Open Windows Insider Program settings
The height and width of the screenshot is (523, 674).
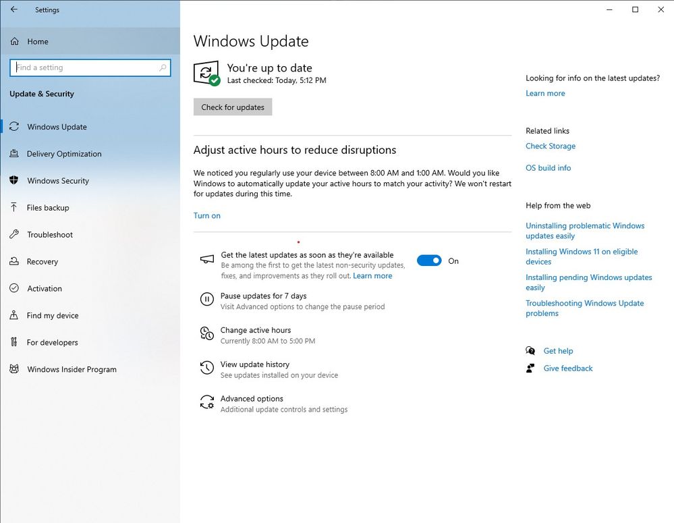[90, 369]
